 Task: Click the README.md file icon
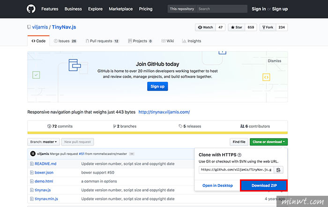[x=32, y=164]
